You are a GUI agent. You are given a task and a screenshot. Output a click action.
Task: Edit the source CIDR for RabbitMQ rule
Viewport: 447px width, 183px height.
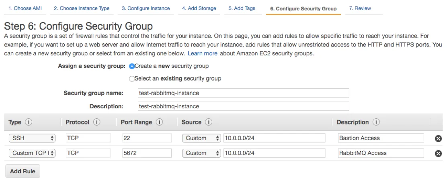274,153
